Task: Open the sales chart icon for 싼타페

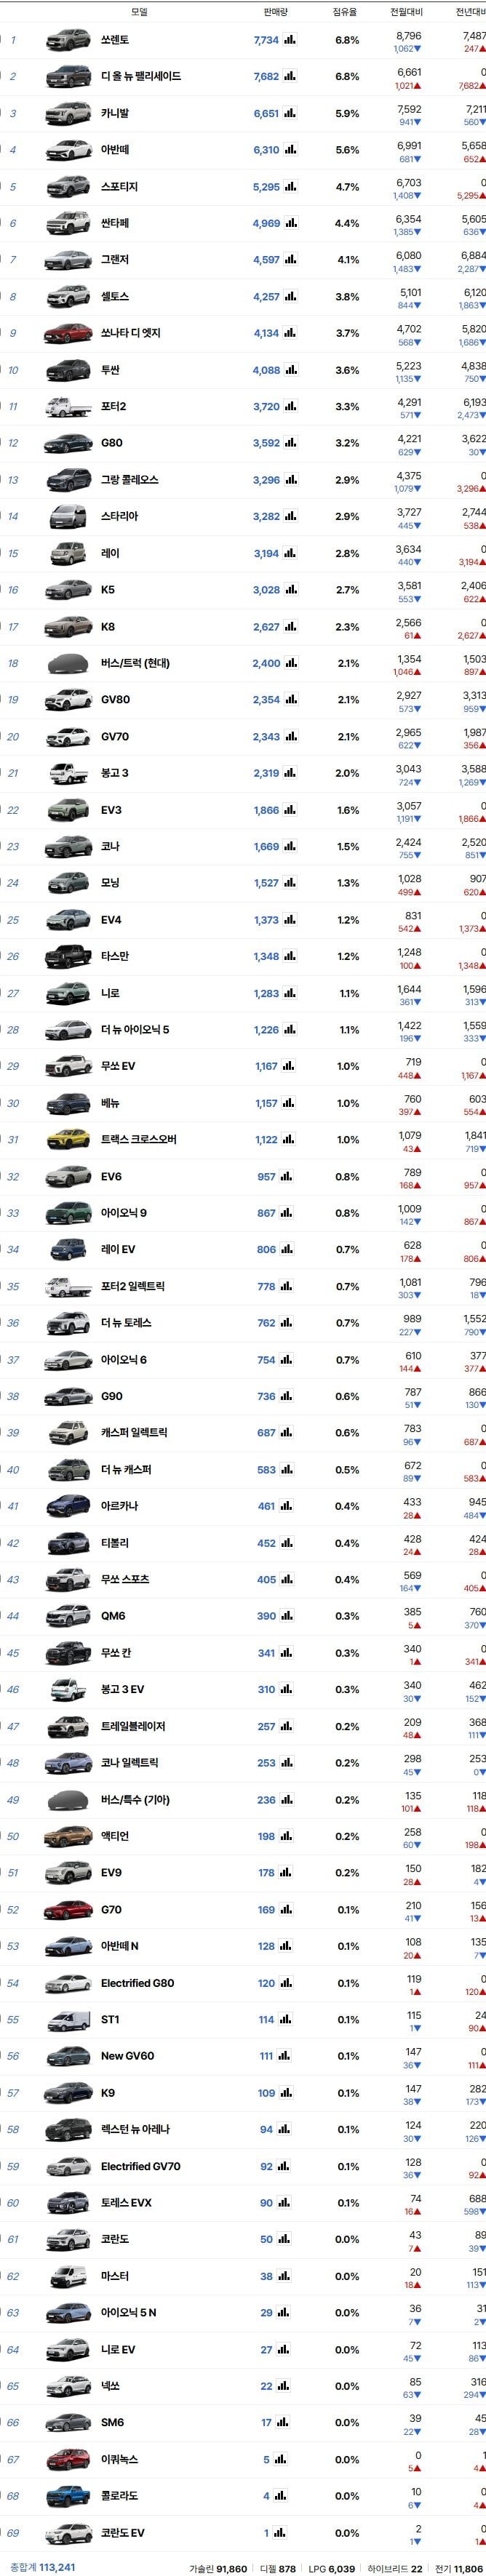Action: click(x=290, y=223)
